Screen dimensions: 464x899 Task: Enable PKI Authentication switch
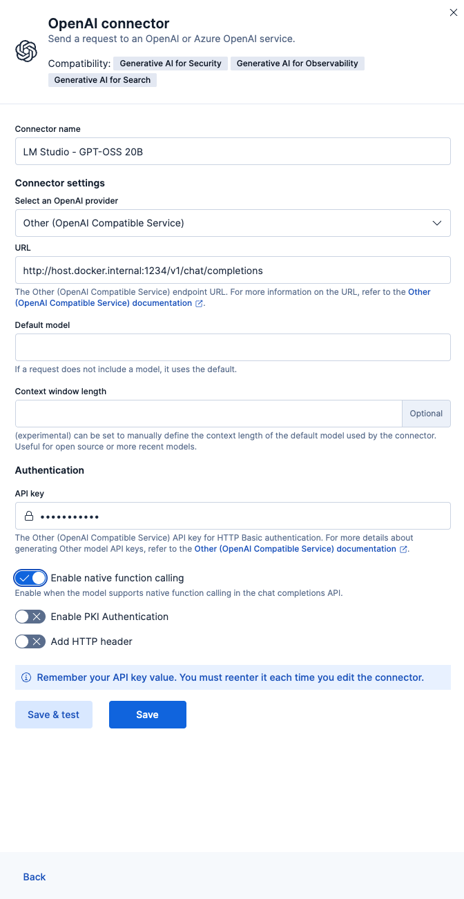tap(30, 617)
